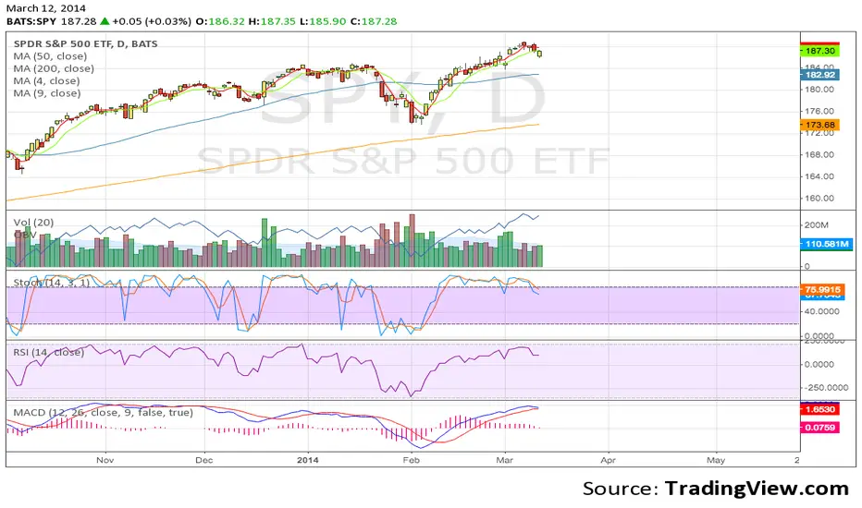Viewport: 862px width, 508px height.
Task: Click the Feb time axis label
Action: [412, 460]
